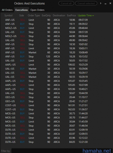Switch to the All Orders tab
The width and height of the screenshot is (113, 153).
(x=7, y=10)
